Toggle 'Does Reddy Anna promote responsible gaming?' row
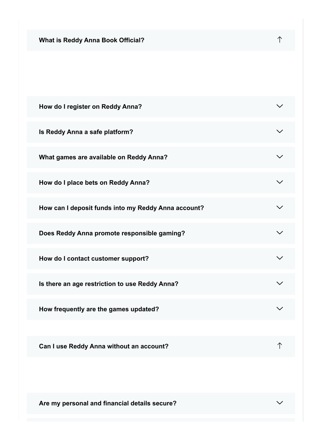Viewport: 313px width, 444px height. pos(161,233)
